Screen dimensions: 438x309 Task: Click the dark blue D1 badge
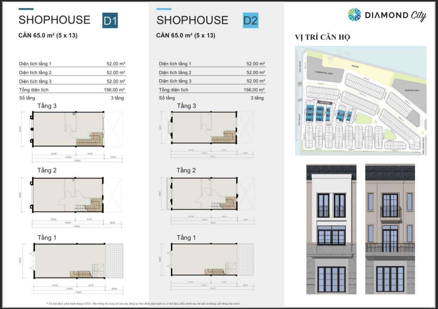pyautogui.click(x=110, y=20)
